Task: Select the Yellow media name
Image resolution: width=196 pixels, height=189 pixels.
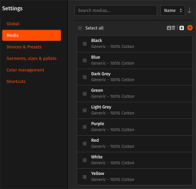Action: tap(98, 173)
